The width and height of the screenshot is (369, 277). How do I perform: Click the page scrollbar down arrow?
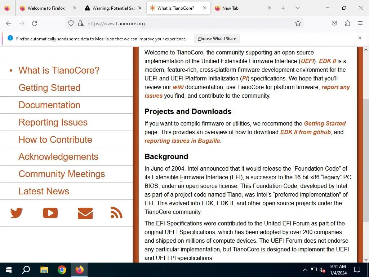pos(366,260)
